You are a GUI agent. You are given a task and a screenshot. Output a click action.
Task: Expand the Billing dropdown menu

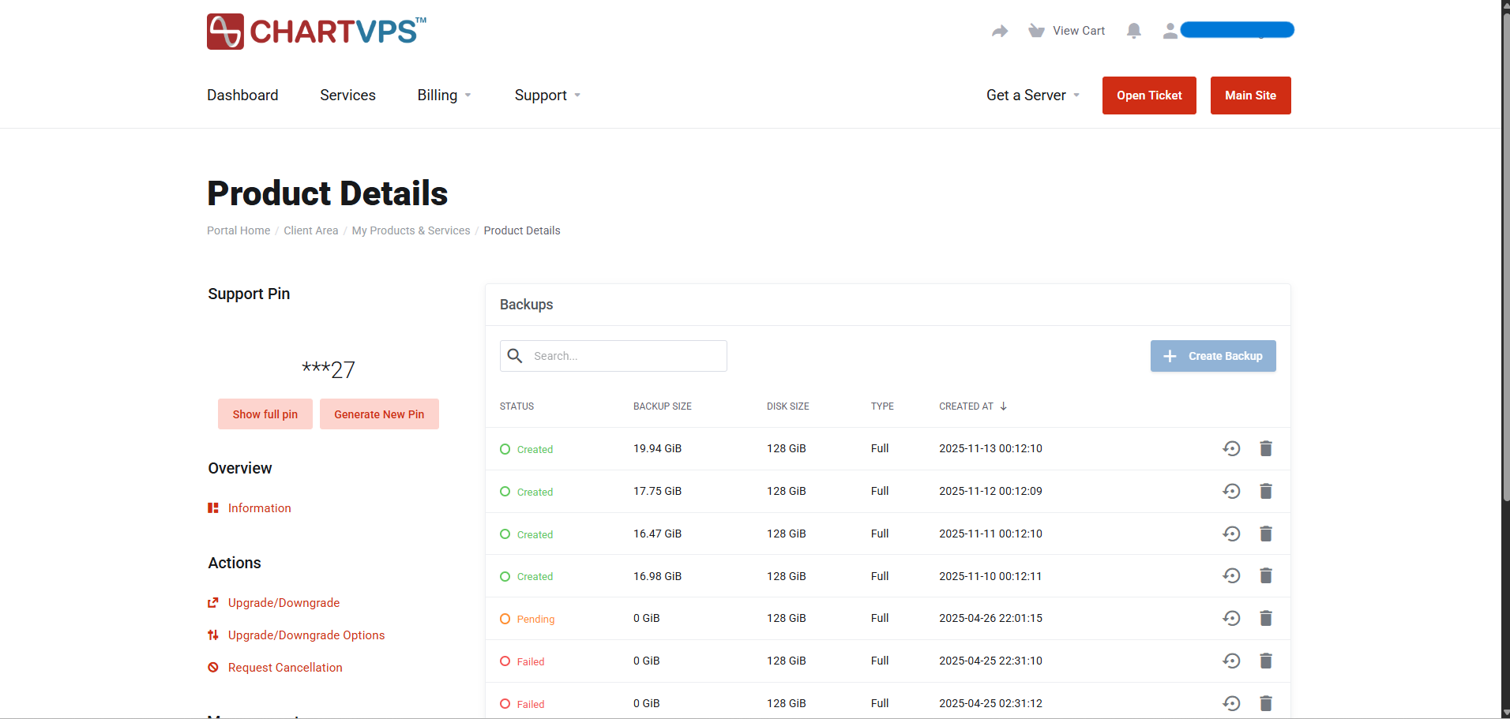(444, 95)
